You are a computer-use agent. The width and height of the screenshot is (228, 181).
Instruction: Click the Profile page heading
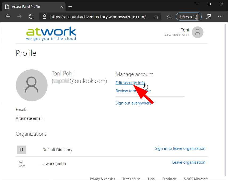[x=26, y=53]
